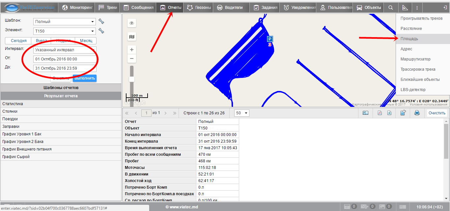Open the tools ruler-triangle icon
The height and width of the screenshot is (211, 450).
(x=405, y=8)
